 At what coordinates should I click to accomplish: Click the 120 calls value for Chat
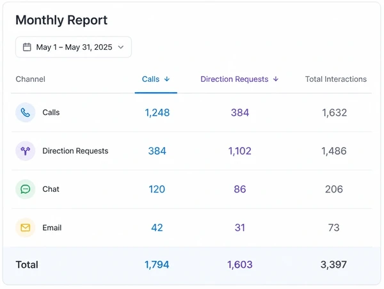[157, 189]
